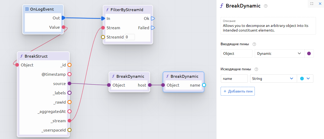324x139 pixels.
Task: Click the @timestamp pin on BreakStruct
Action: [x=69, y=74]
